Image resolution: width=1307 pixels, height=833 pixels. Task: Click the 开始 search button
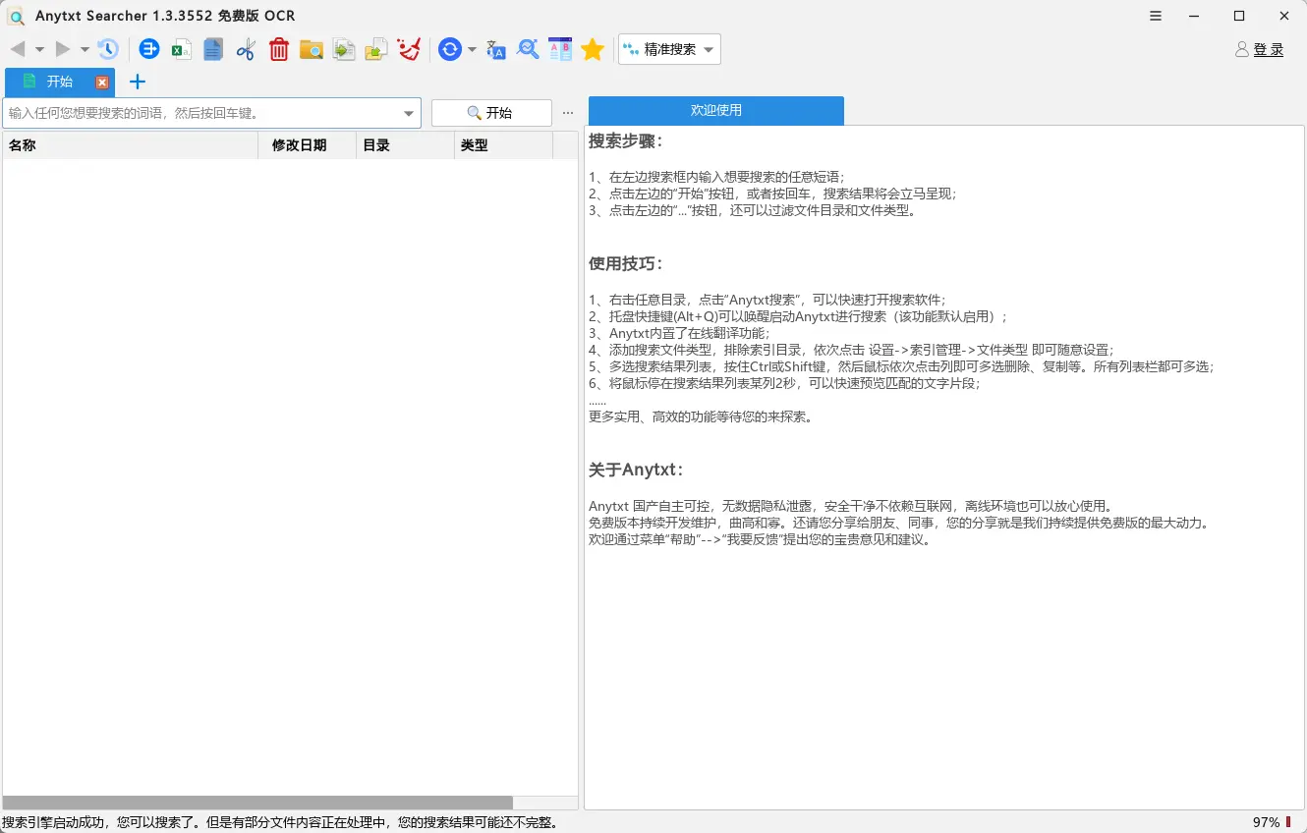coord(491,113)
